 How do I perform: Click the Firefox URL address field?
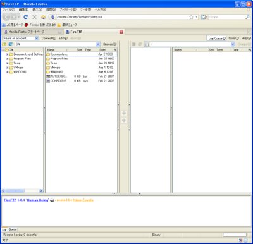123,17
